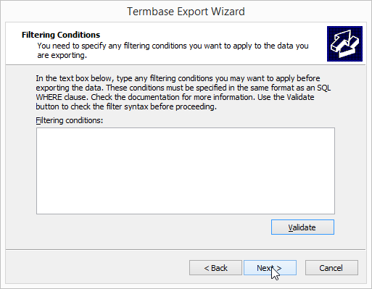Click 'WHERE clause' in the instruction paragraph
372x289 pixels.
(x=62, y=97)
